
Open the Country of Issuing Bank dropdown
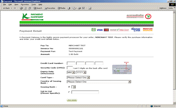coord(99,82)
